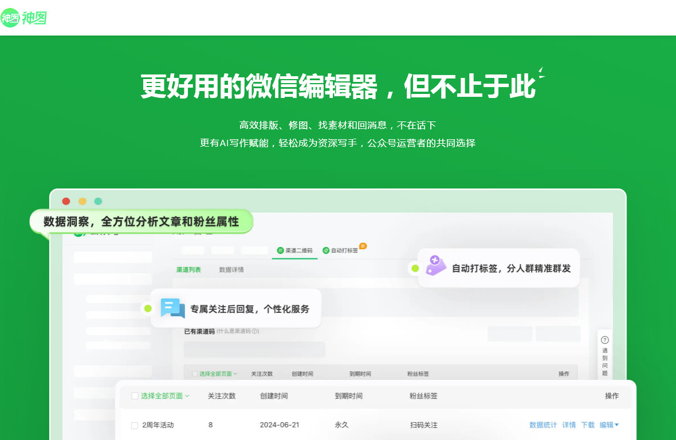
Task: Switch to 渠道列表 sub-tab
Action: pos(188,270)
